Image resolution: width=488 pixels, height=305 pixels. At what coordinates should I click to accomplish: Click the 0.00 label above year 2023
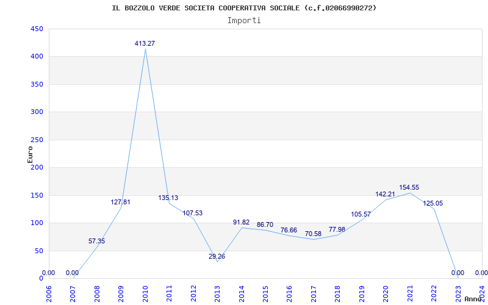[457, 273]
